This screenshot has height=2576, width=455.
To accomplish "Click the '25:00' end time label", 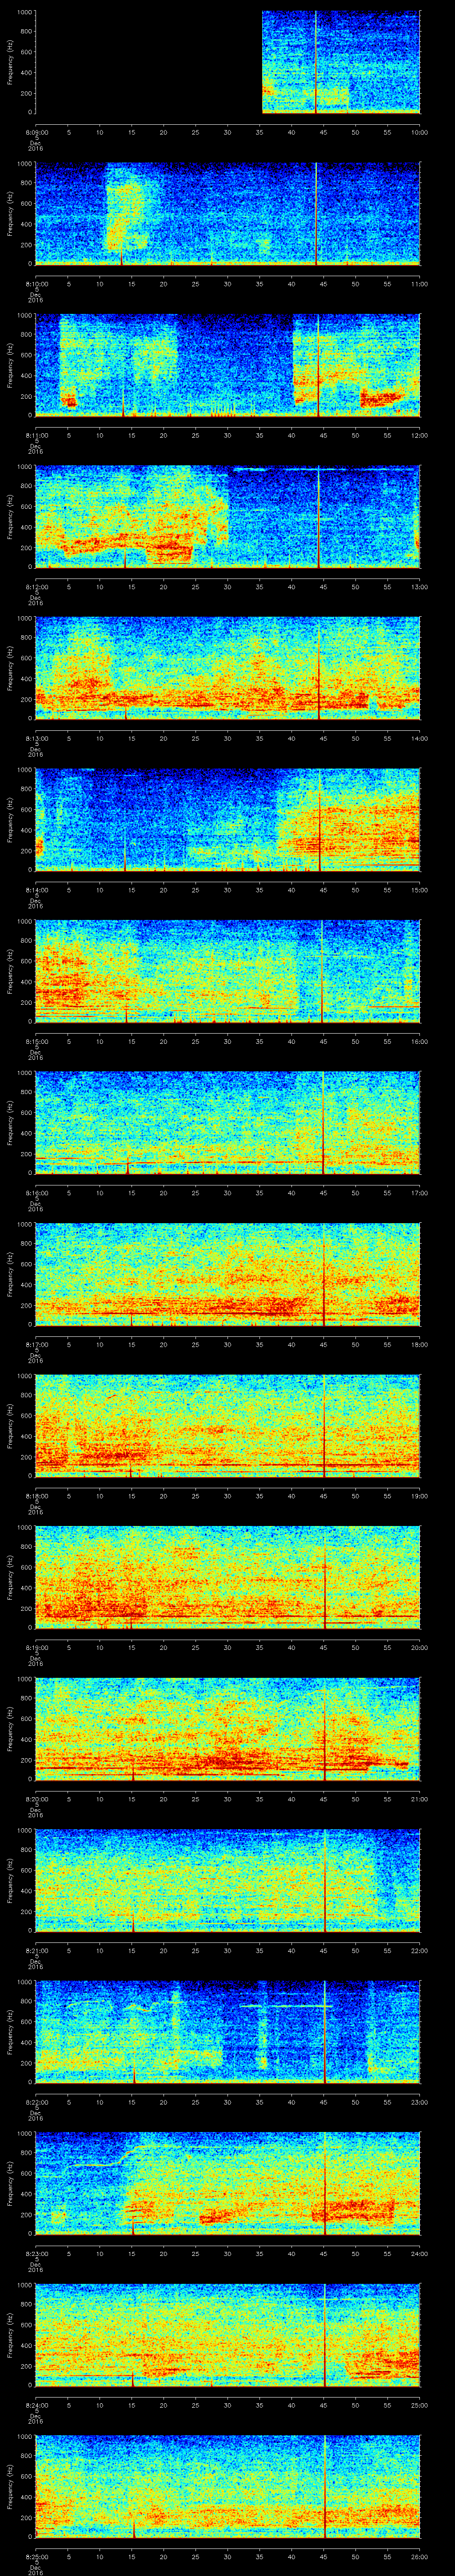I will 419,2405.
